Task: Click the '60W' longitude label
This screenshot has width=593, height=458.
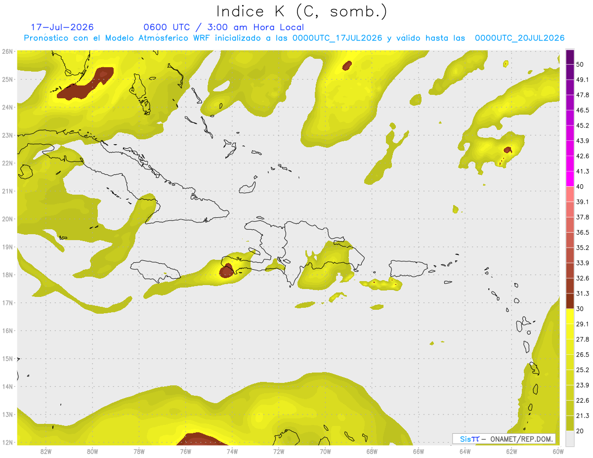Action: point(558,452)
